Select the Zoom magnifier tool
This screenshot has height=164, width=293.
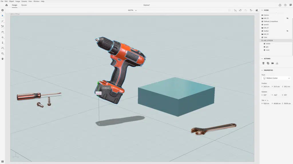[3, 54]
